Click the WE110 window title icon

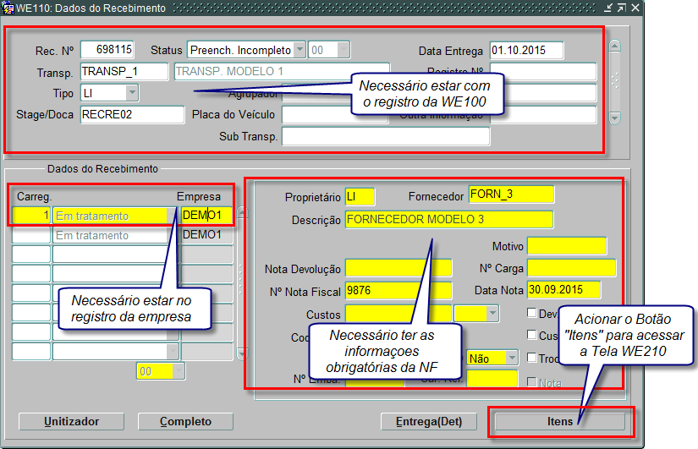point(8,8)
